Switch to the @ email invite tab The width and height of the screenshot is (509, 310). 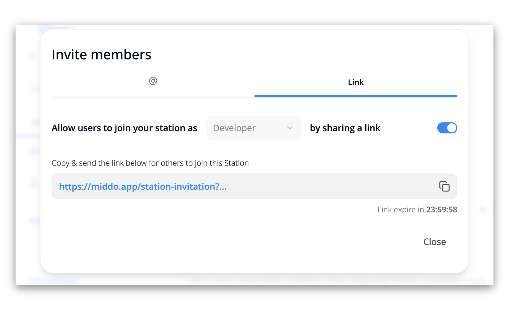(x=153, y=81)
